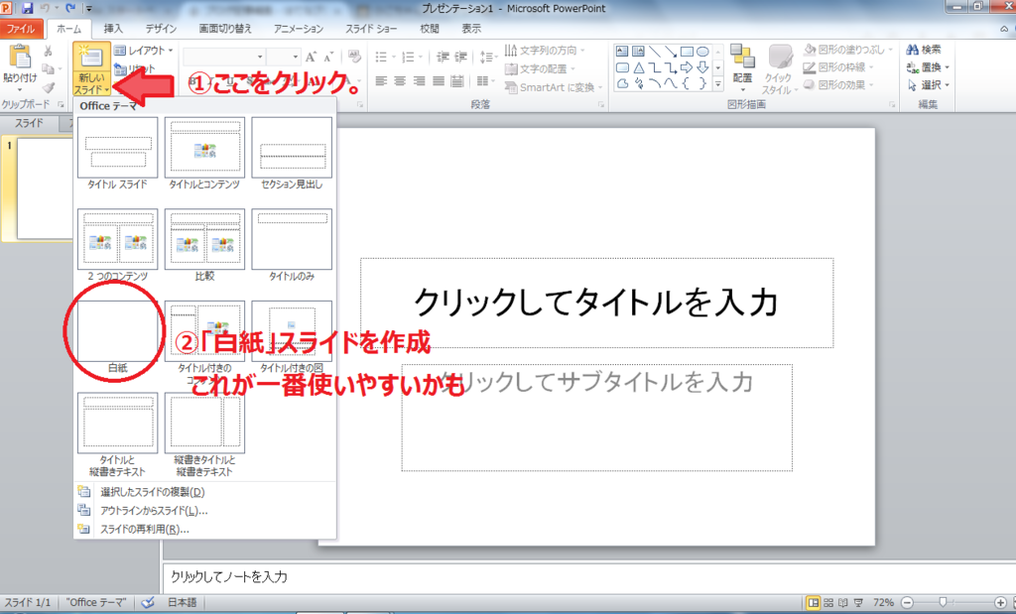Switch to the Slide Show (スライド ショー) tab
The height and width of the screenshot is (614, 1016).
pos(371,29)
